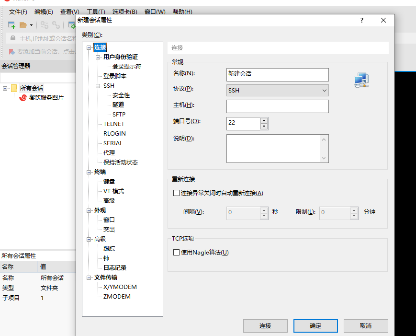Close the 新建会话属性 dialog

click(x=383, y=20)
